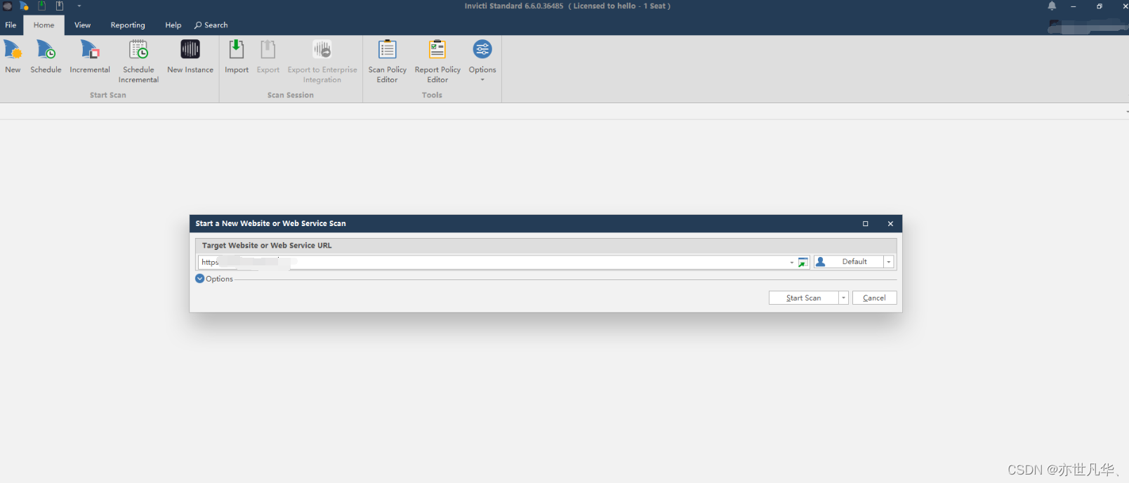Close the New Scan dialog

tap(890, 224)
